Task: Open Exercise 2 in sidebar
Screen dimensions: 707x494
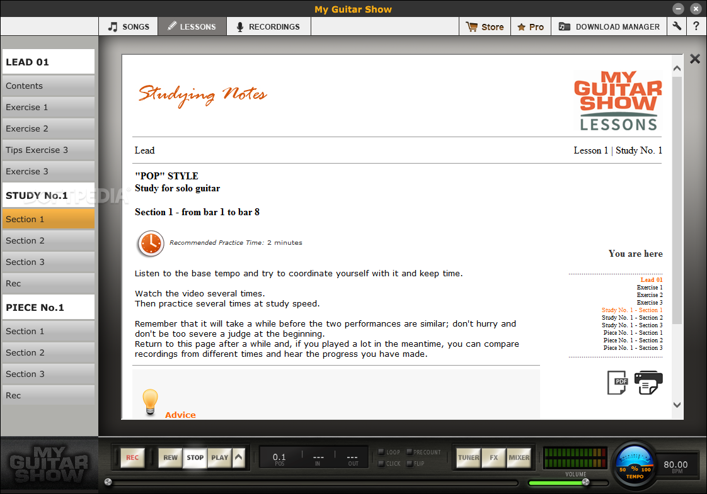Action: point(49,128)
